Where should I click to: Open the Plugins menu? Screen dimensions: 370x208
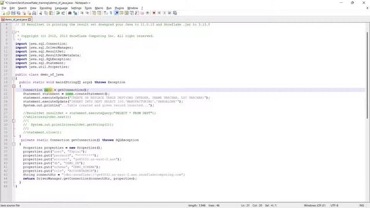(119, 8)
